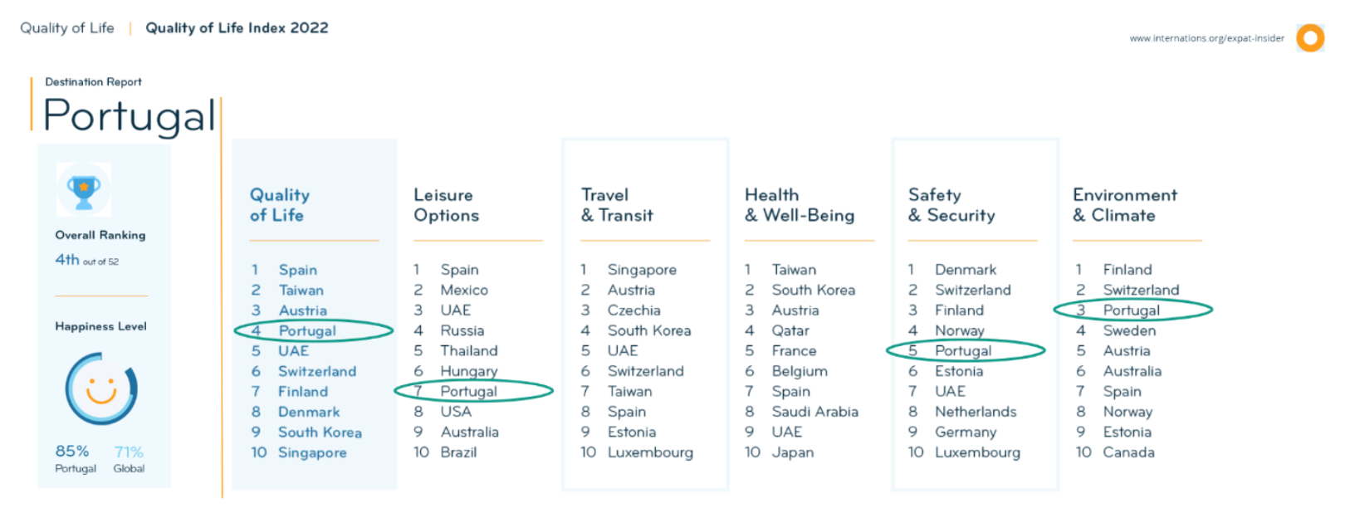
Task: Click the 4th out of 52 ranking text
Action: click(x=87, y=260)
